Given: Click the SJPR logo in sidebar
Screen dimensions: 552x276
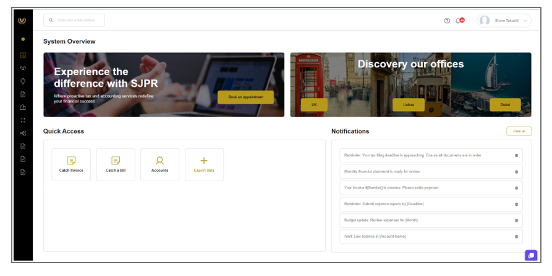Looking at the screenshot, I should pyautogui.click(x=23, y=20).
